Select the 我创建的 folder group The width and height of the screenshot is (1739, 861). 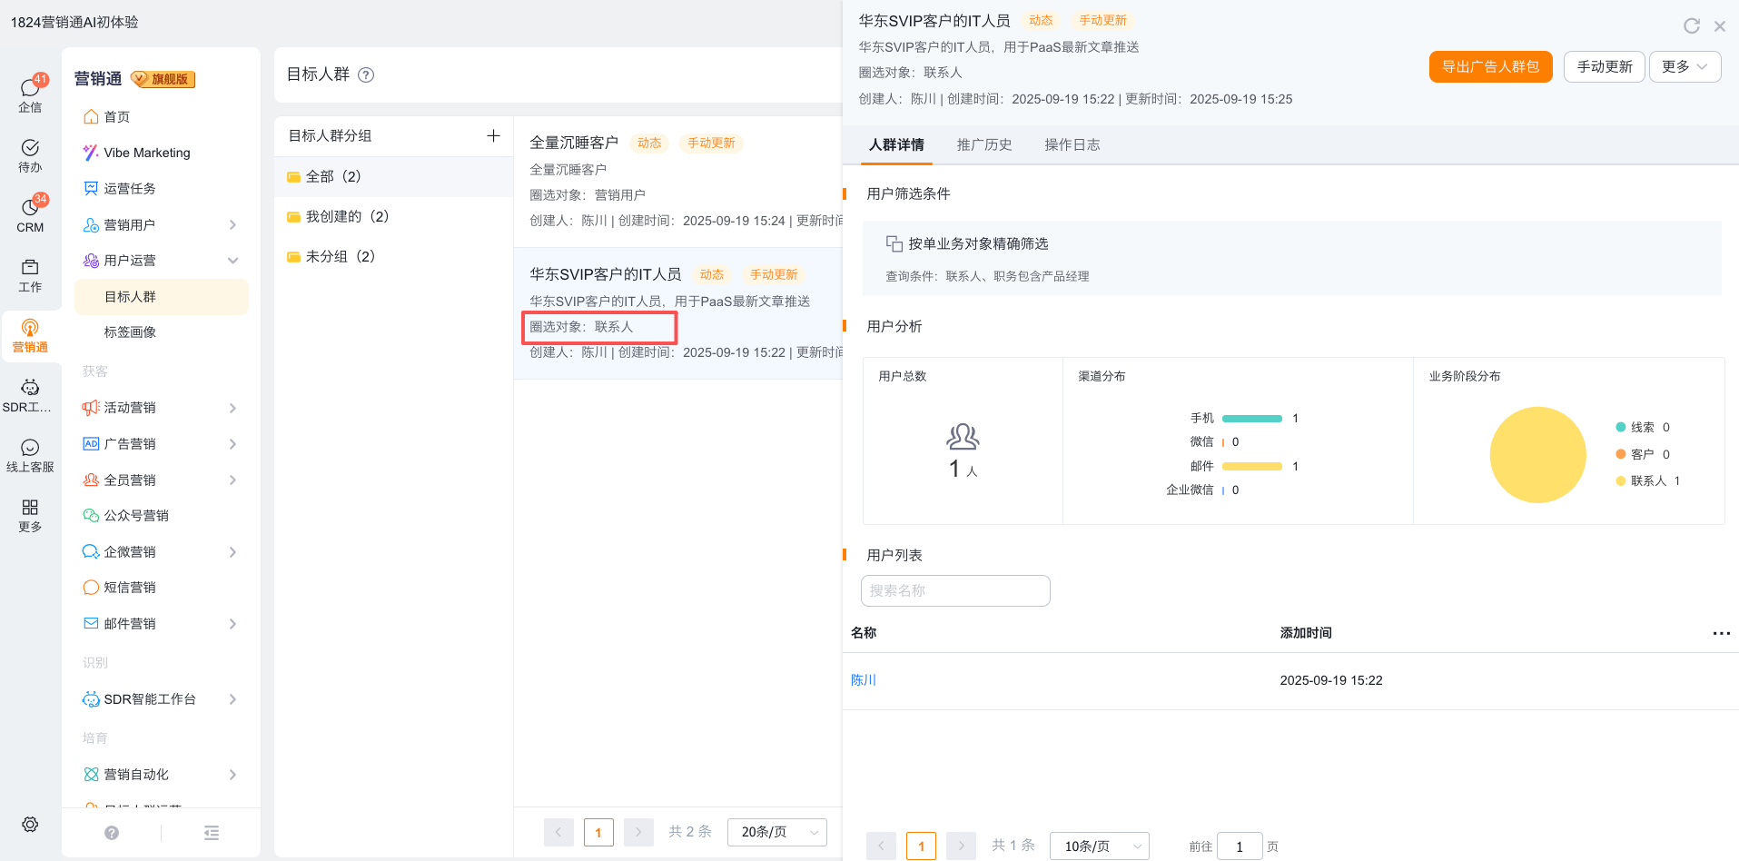pyautogui.click(x=347, y=216)
